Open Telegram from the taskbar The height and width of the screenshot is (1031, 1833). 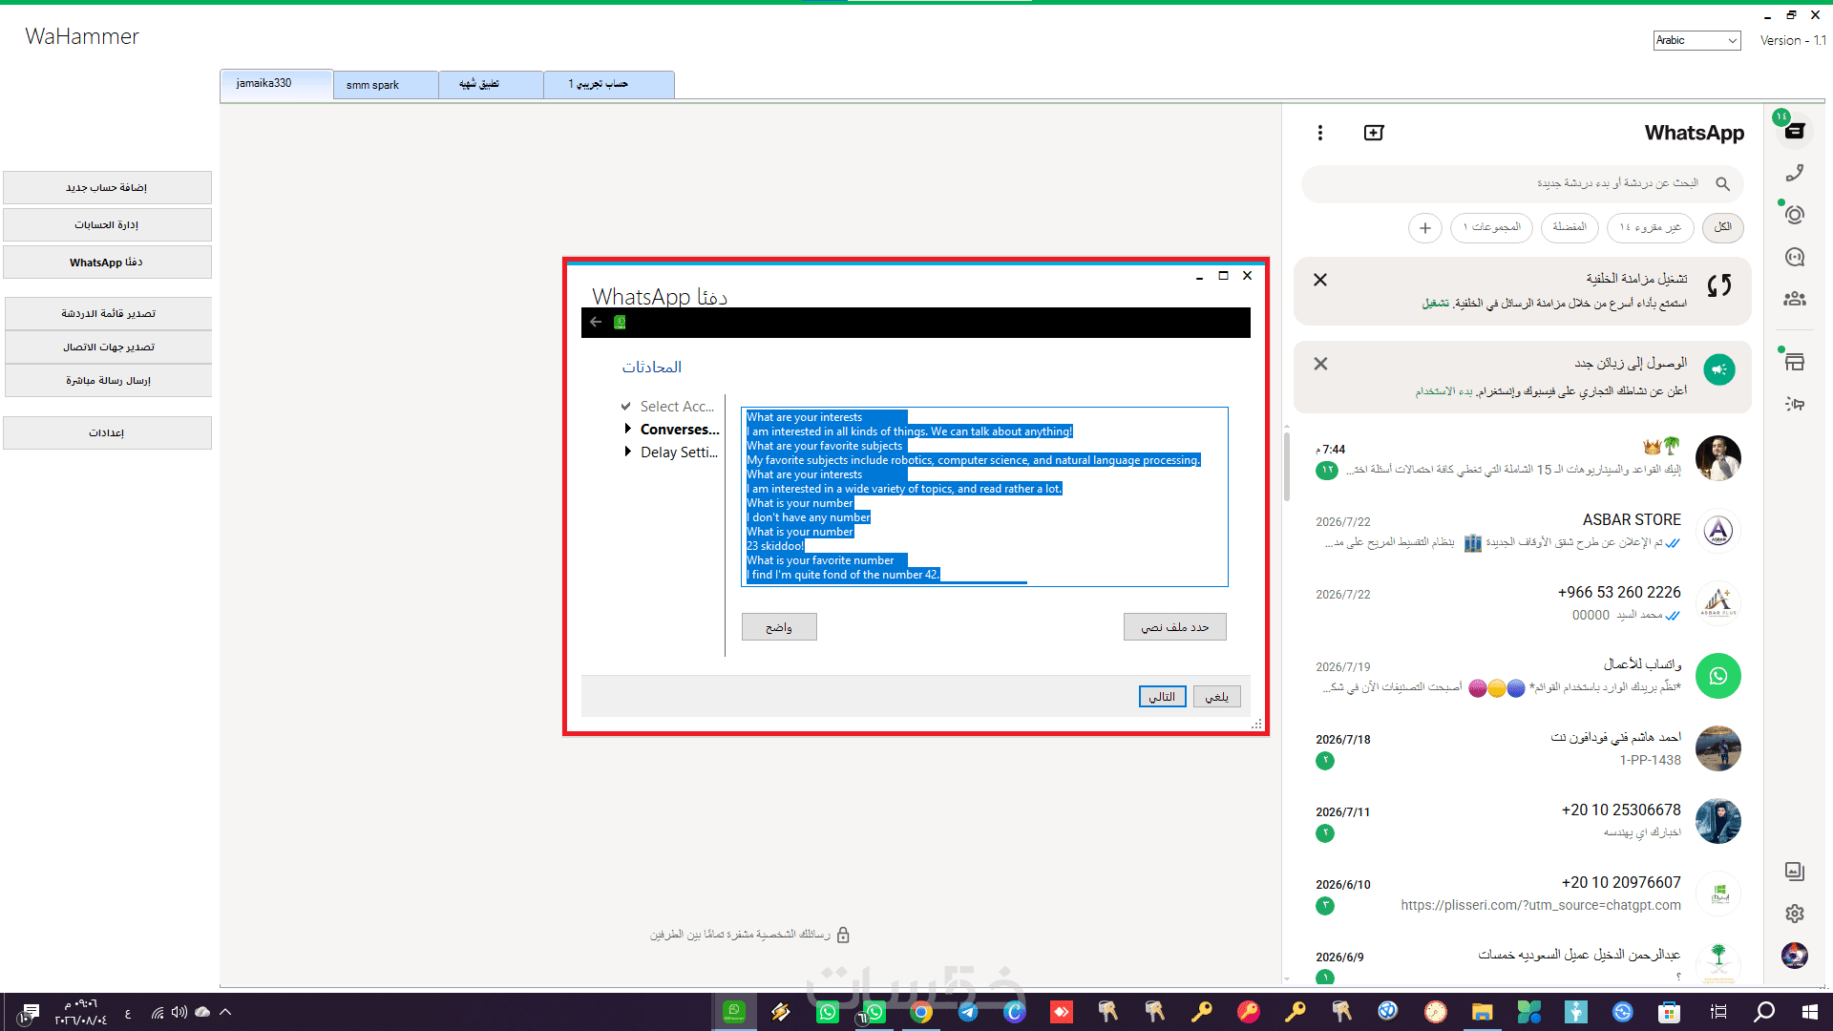tap(968, 1012)
